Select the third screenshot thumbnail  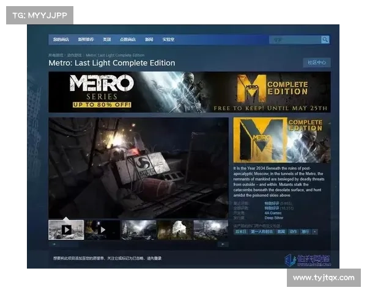pyautogui.click(x=139, y=230)
